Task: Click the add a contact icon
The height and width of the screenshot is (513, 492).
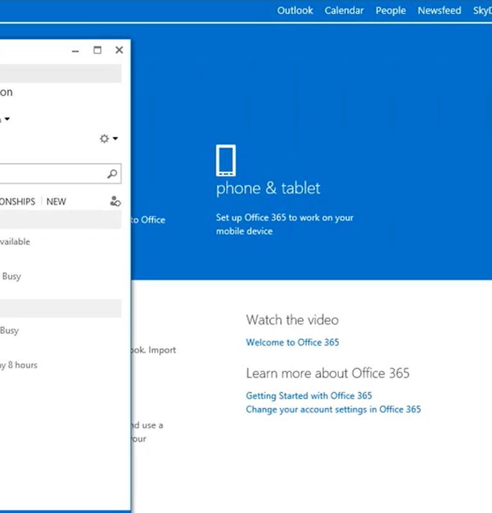Action: pos(115,201)
